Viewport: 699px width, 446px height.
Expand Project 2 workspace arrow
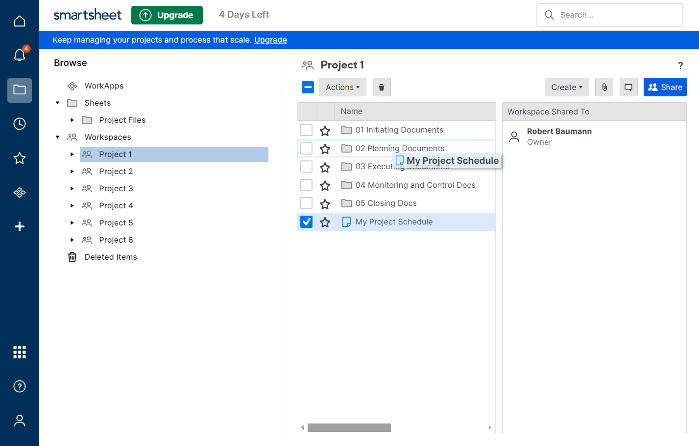(x=72, y=171)
